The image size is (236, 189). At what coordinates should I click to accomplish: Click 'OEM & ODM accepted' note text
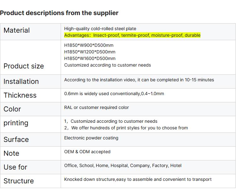click(x=87, y=152)
